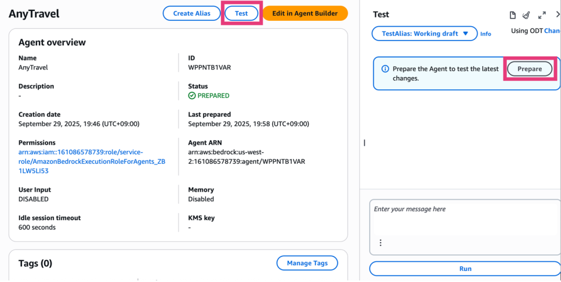Click the green PREPARED status check icon
This screenshot has height=282, width=561.
(192, 96)
